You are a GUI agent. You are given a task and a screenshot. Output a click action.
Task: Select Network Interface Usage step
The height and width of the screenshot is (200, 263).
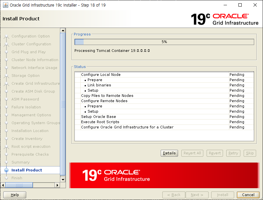pos(34,68)
